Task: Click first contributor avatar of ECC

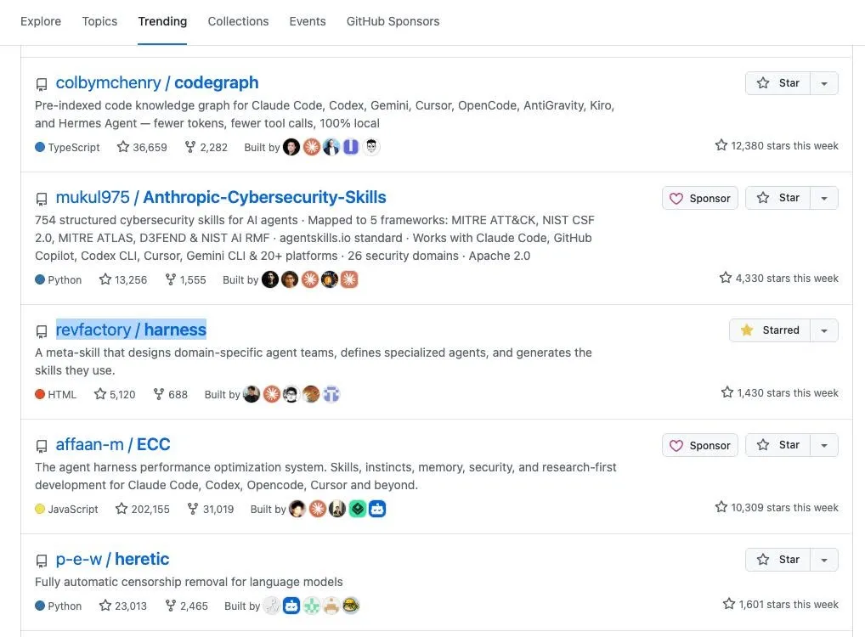Action: [x=297, y=509]
